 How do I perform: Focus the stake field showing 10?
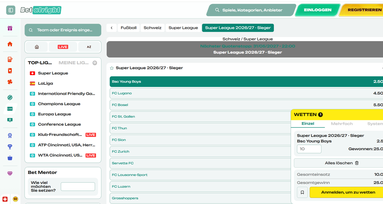[x=309, y=149]
